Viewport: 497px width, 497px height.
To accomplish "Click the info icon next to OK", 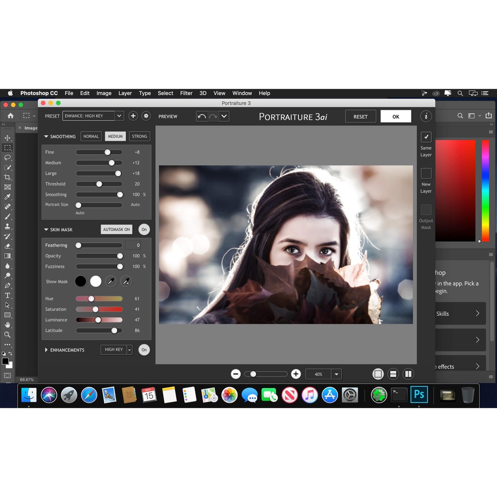I will coord(426,116).
